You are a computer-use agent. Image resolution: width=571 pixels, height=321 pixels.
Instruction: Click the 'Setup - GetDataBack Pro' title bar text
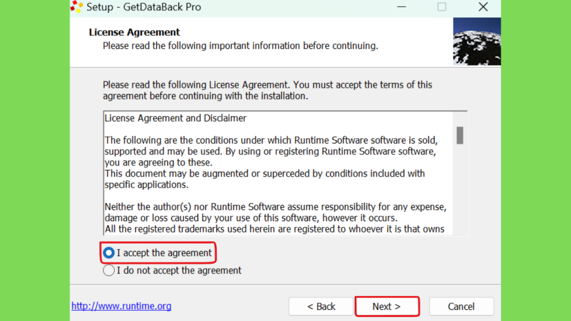pyautogui.click(x=143, y=7)
